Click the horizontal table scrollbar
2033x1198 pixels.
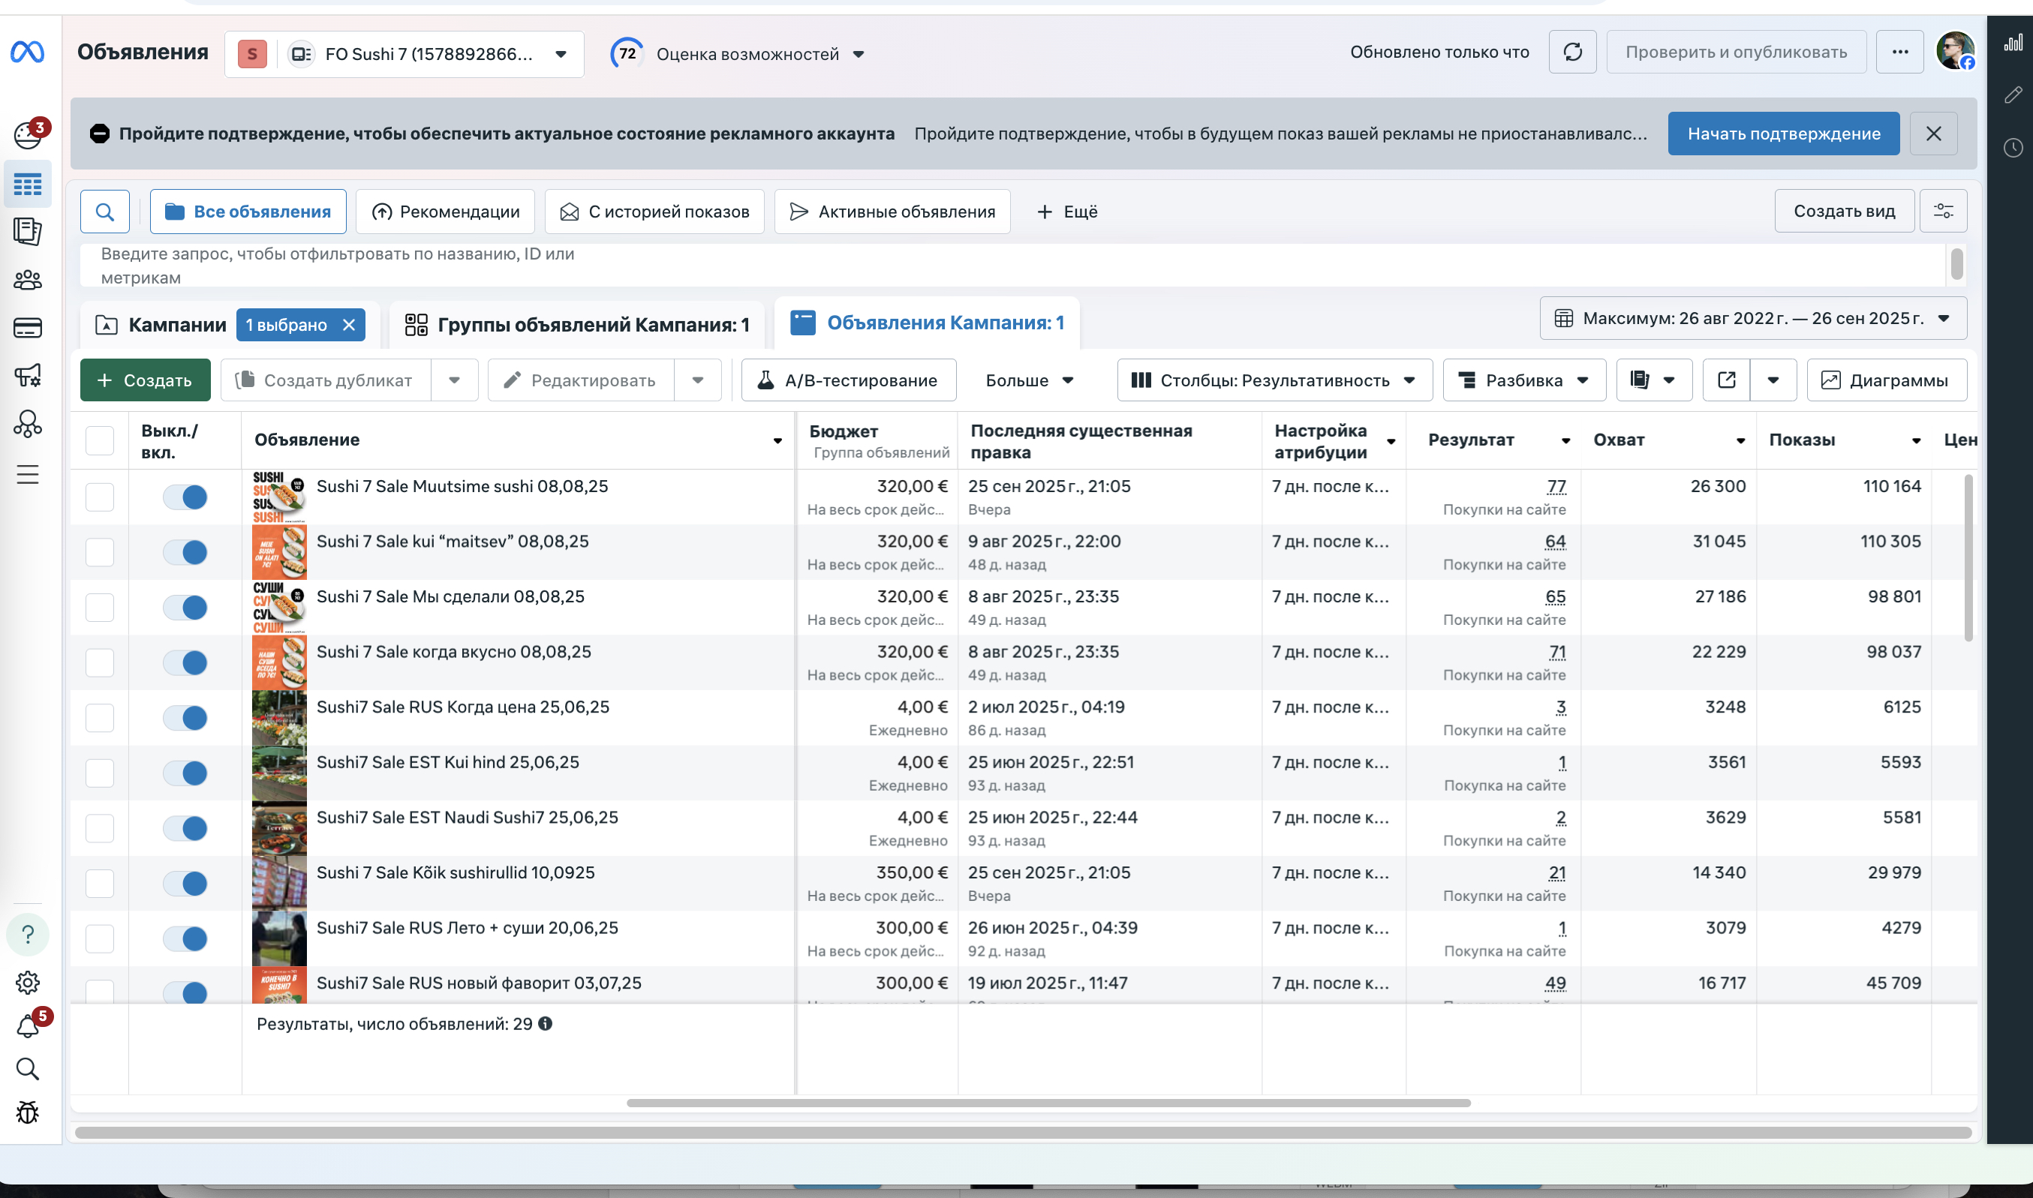[1048, 1103]
